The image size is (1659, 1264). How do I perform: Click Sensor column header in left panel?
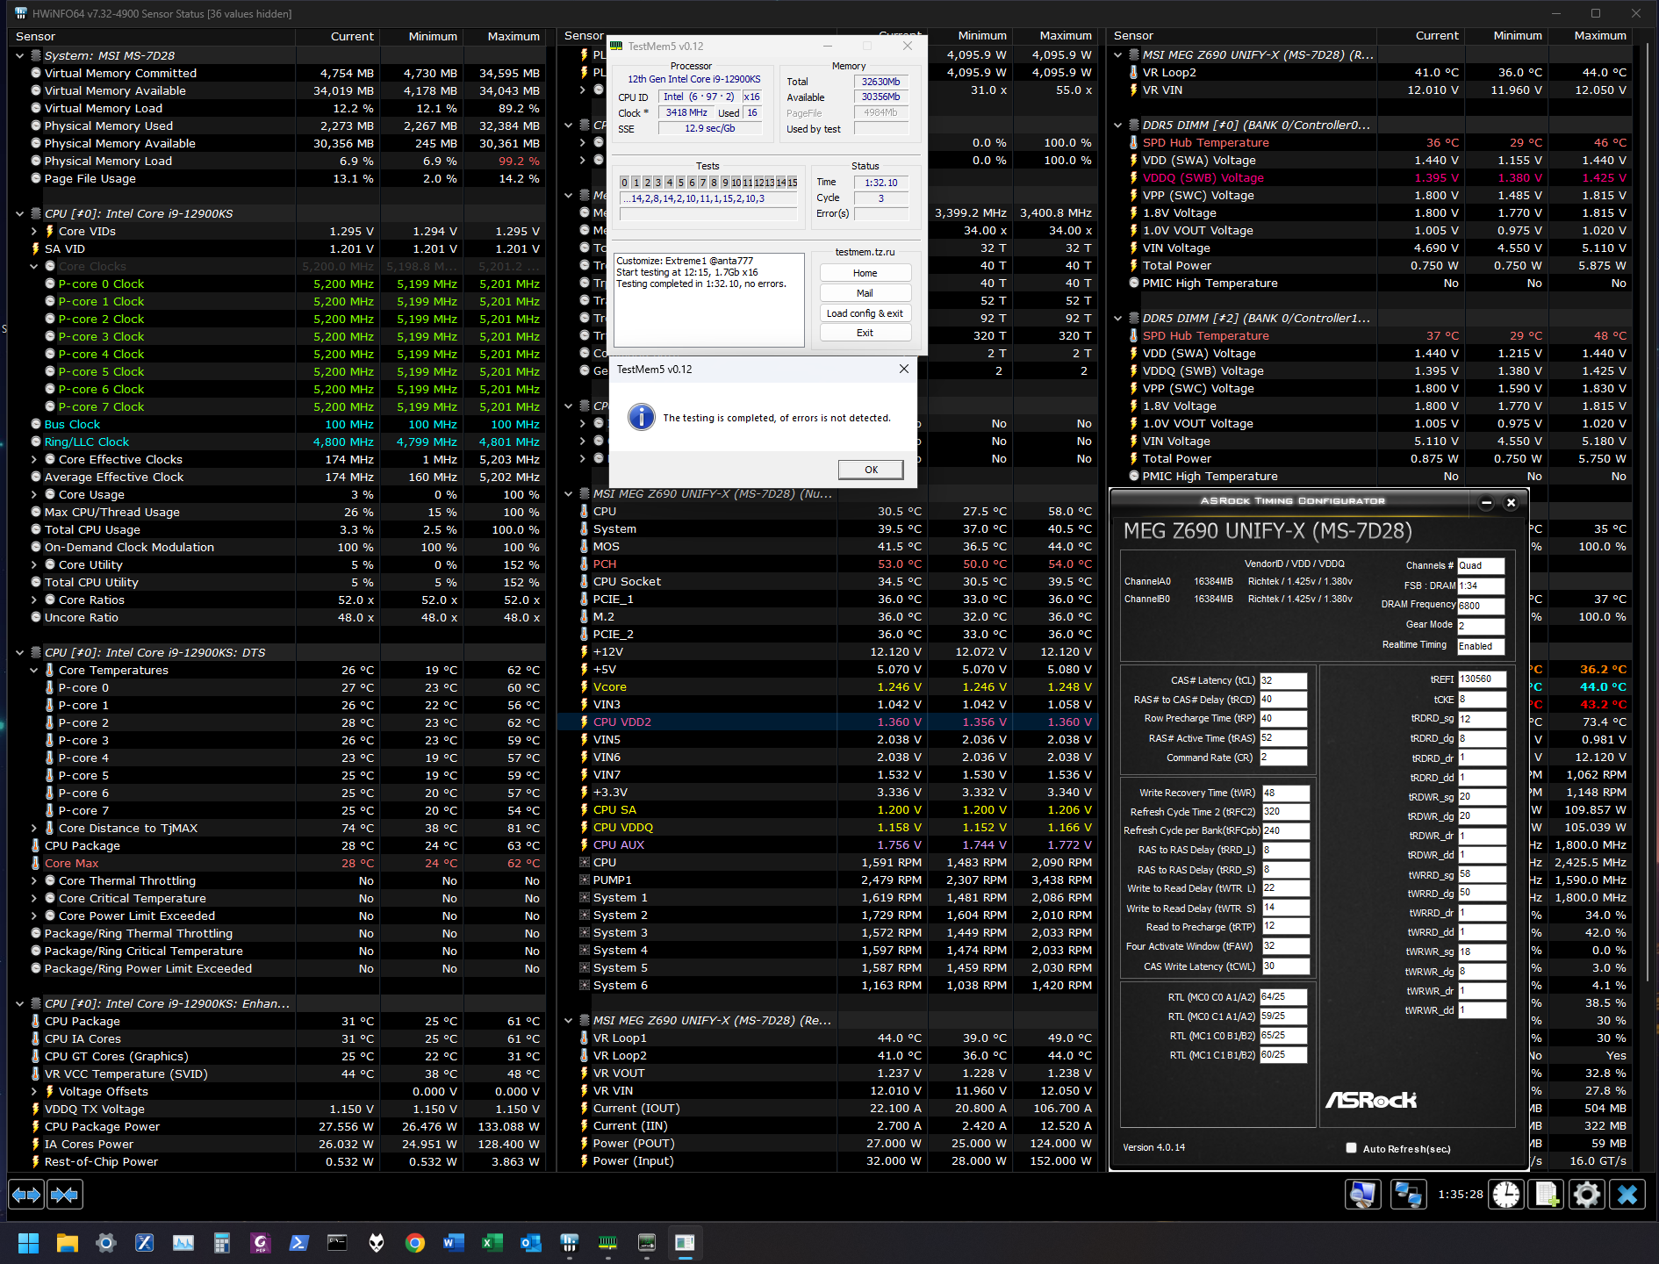152,36
